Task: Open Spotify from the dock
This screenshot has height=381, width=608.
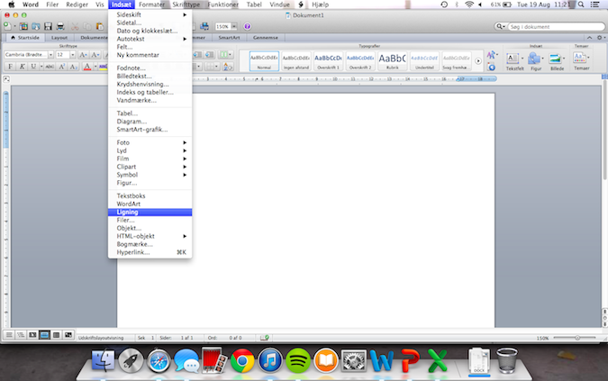Action: (298, 361)
